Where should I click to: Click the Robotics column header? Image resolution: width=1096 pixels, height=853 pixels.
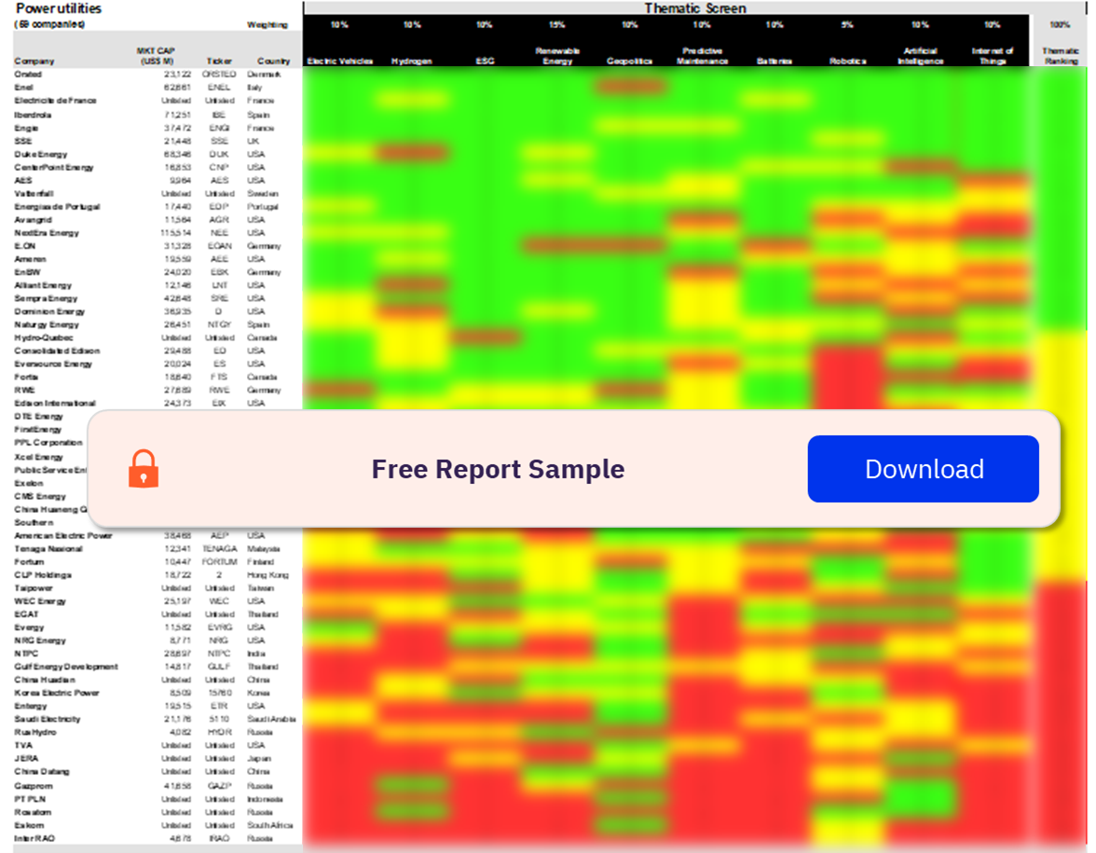click(x=848, y=61)
